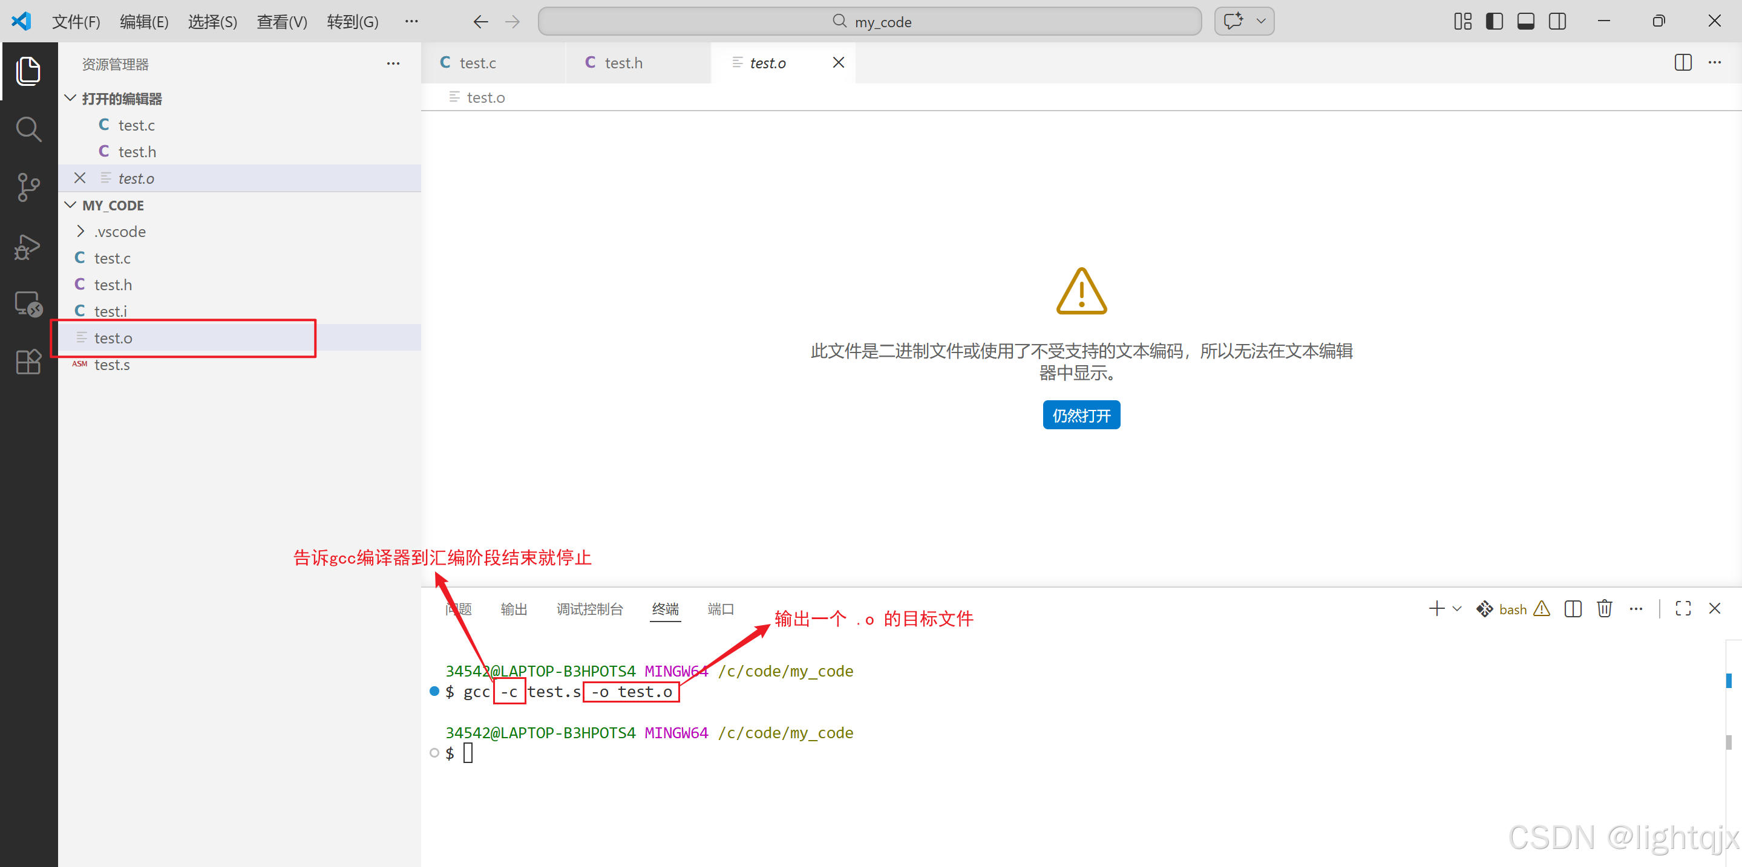Open the Source Control view
This screenshot has width=1742, height=867.
click(28, 187)
